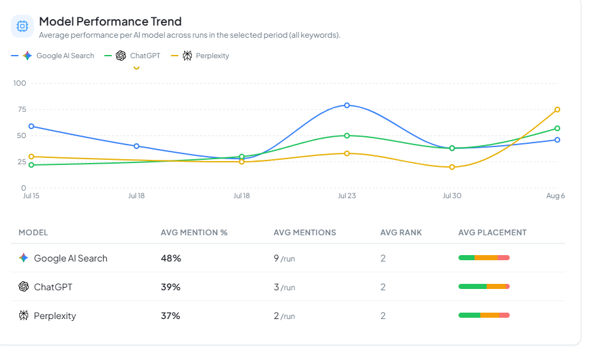Select Perplexity data point on Aug 6
Screen dimensions: 589x351
point(557,109)
